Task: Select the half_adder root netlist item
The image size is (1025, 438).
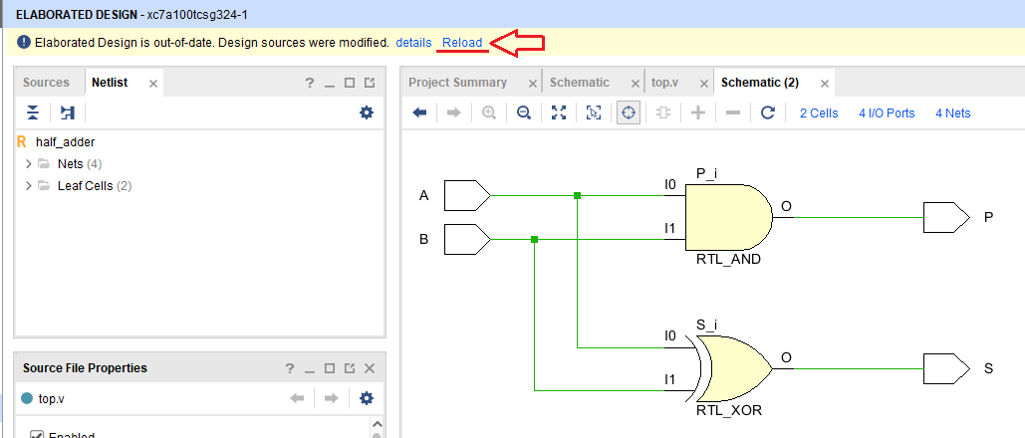Action: click(x=65, y=142)
